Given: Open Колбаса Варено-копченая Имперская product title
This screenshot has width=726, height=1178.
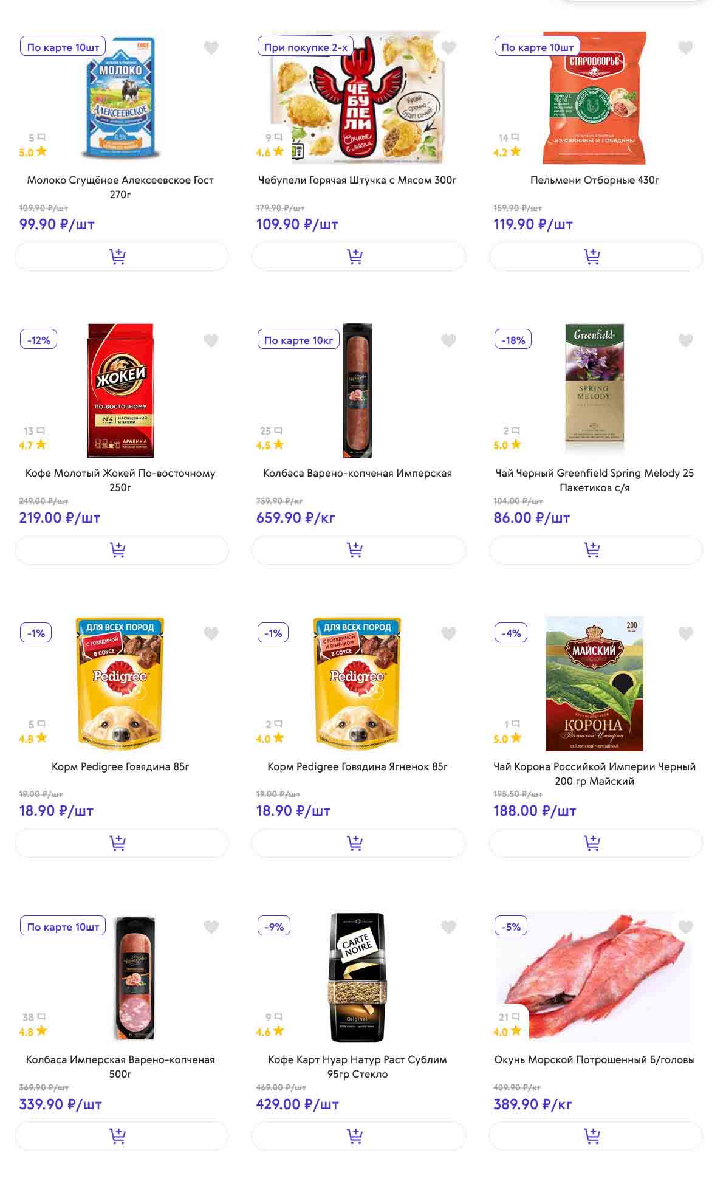Looking at the screenshot, I should tap(357, 473).
